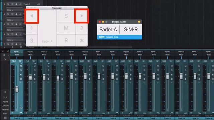The image size is (214, 120).
Task: Click button 3 on Trackpad
Action: 32,40
